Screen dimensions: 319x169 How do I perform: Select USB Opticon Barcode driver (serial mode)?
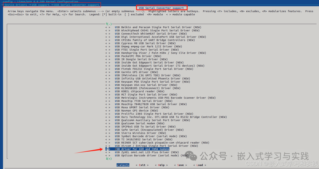[147, 155]
